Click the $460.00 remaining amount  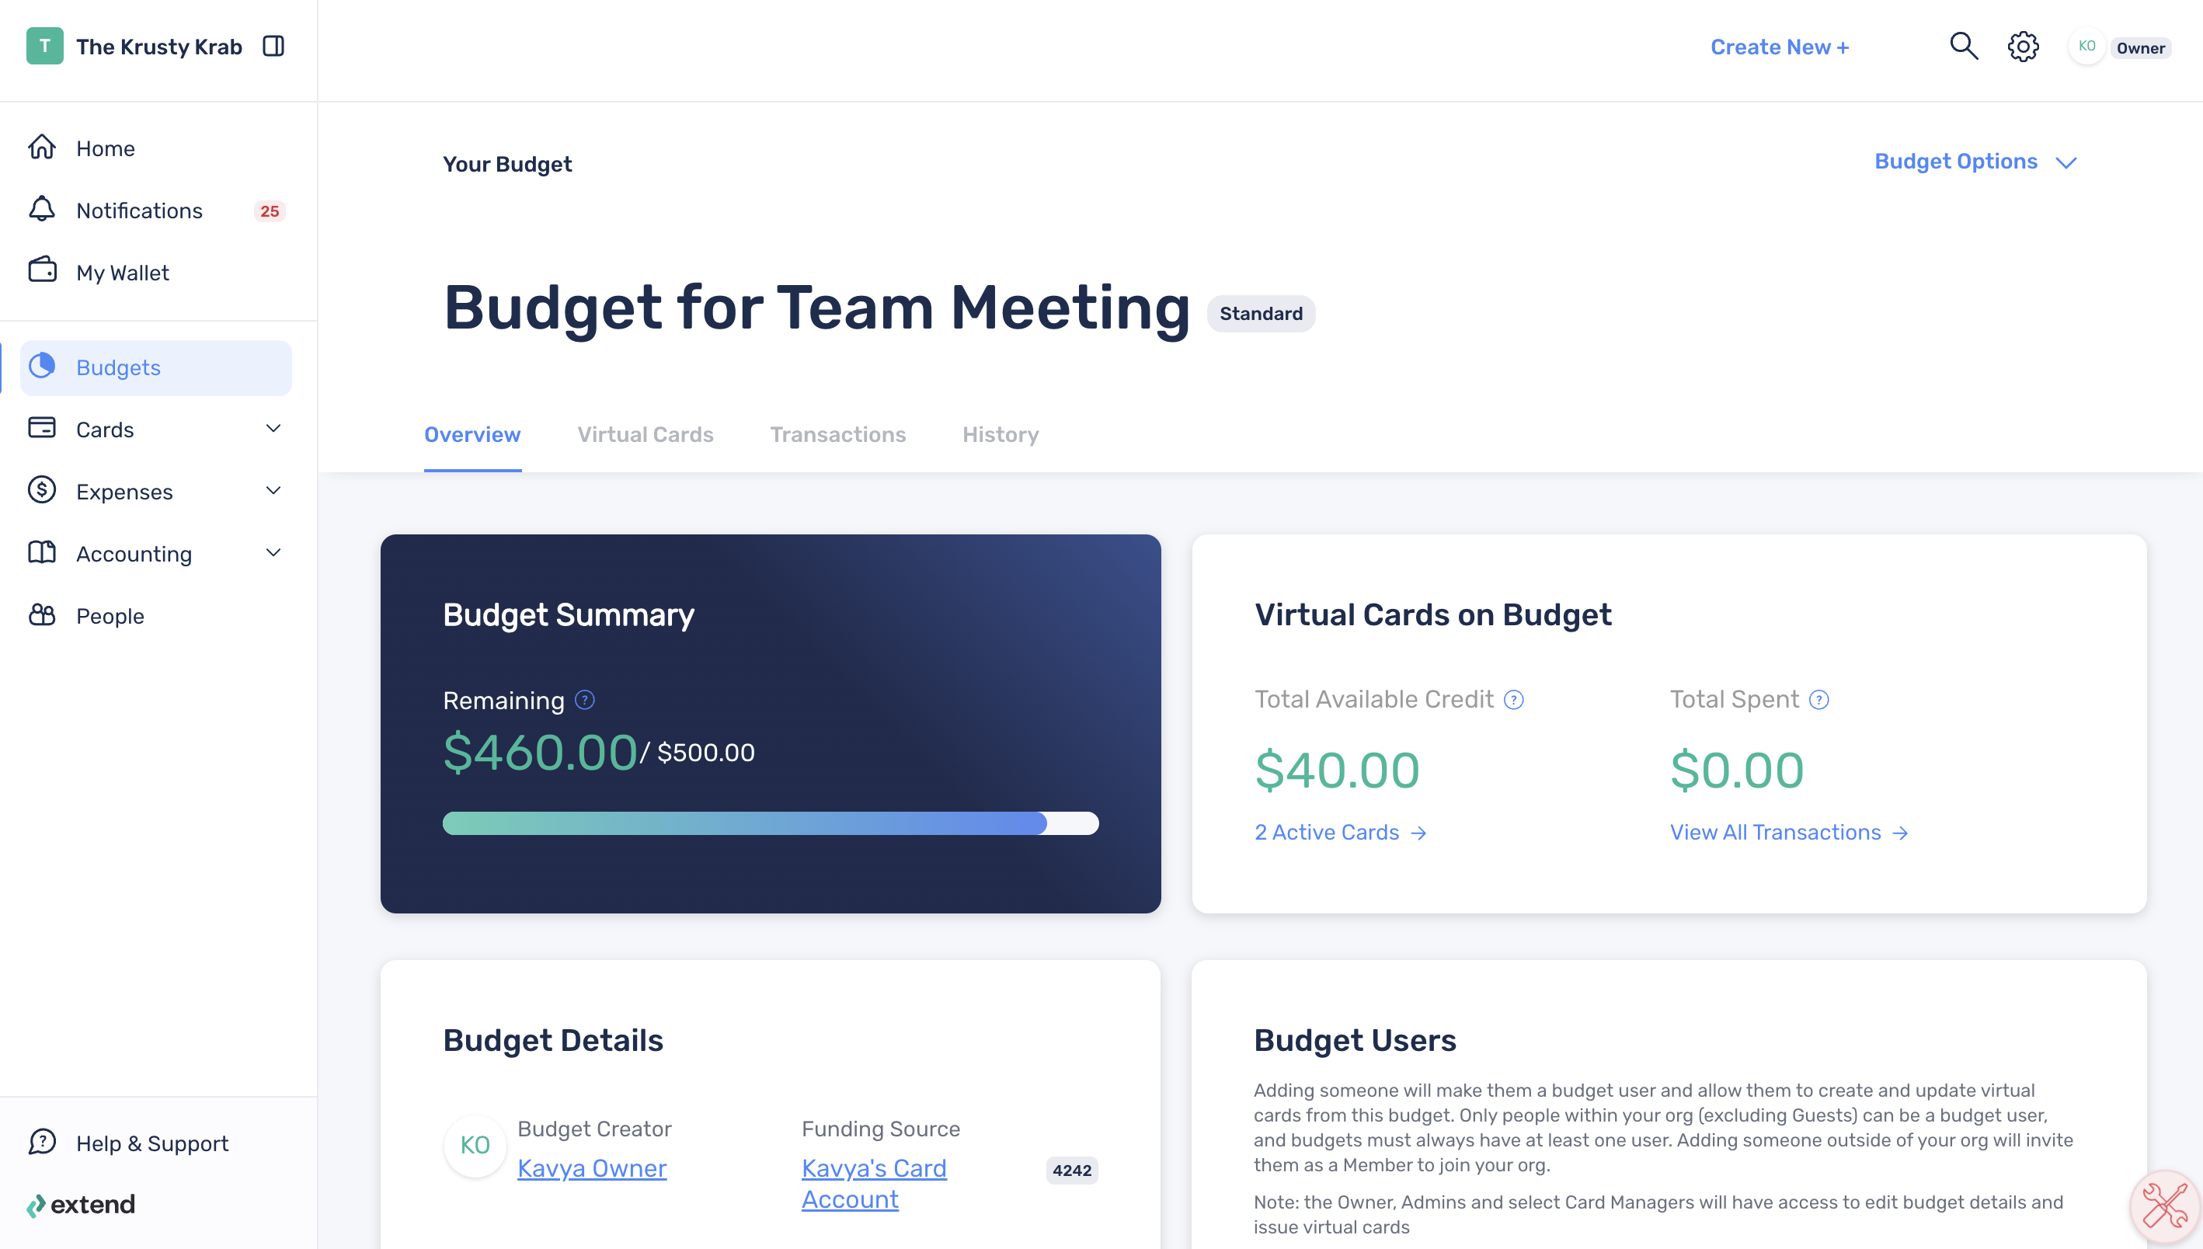[x=541, y=753]
